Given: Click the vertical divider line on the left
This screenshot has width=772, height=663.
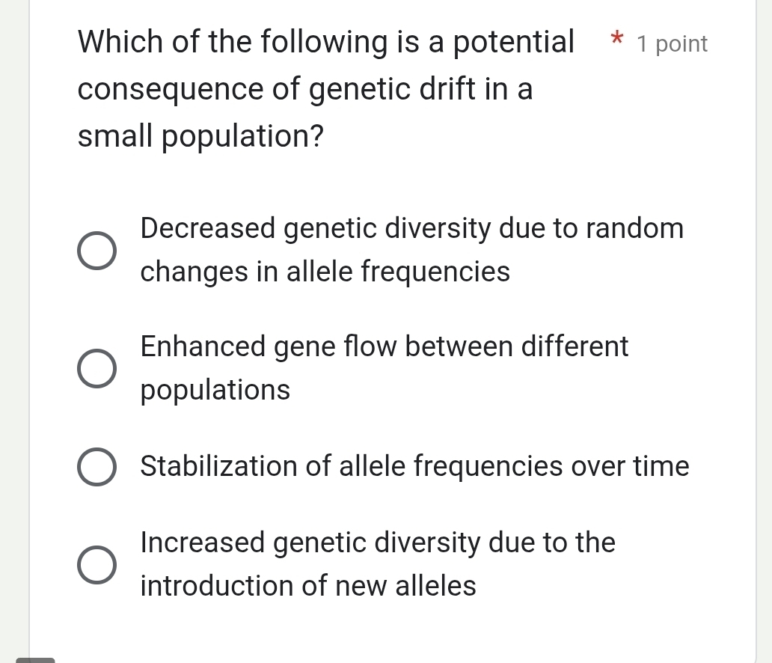Looking at the screenshot, I should pyautogui.click(x=28, y=329).
